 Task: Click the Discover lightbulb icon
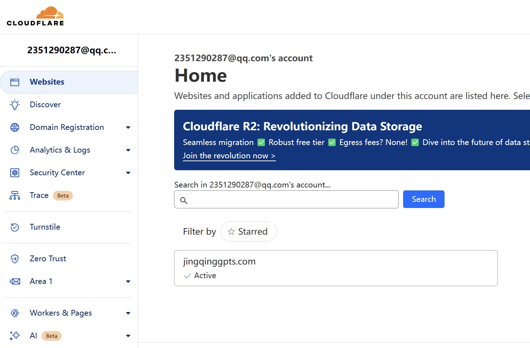(15, 105)
